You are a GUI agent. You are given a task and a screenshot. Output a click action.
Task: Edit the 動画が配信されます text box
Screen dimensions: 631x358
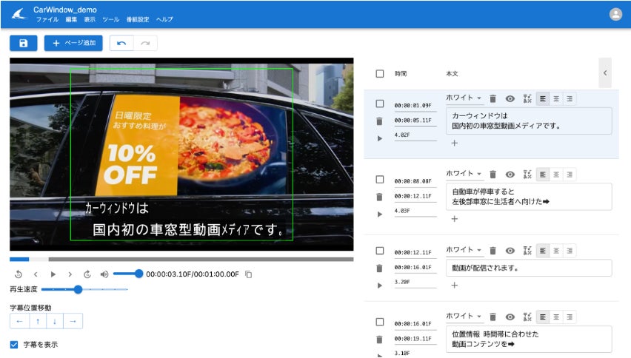(529, 268)
